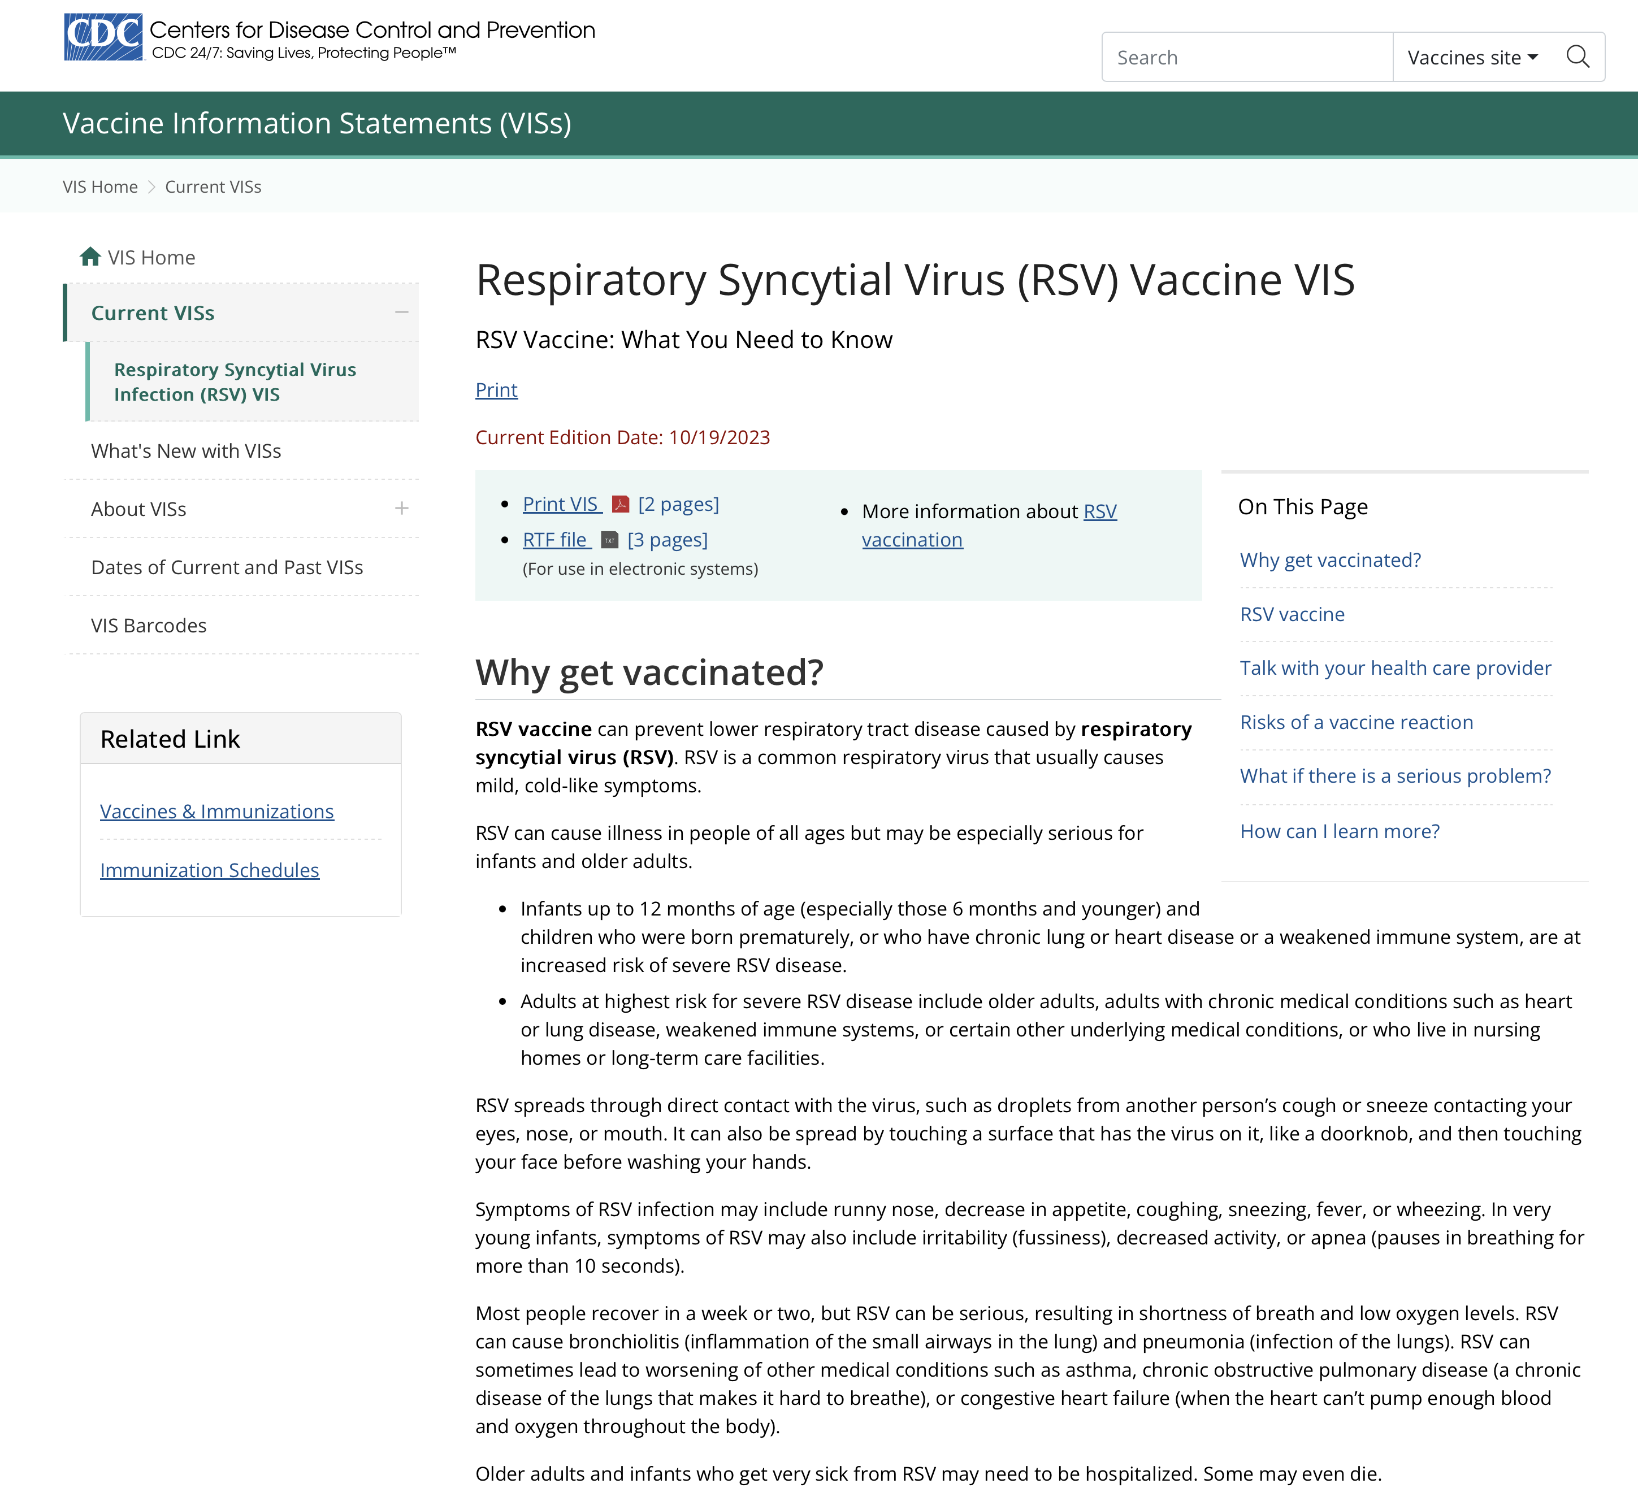
Task: Click the CDC logo in header
Action: pos(103,37)
